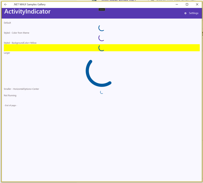Select "Styled - Color from theme" label
Image resolution: width=203 pixels, height=183 pixels.
[17, 33]
